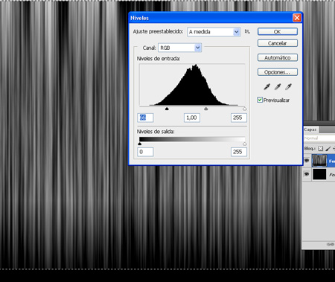Switch to the Capas tab
This screenshot has width=335, height=282.
point(310,129)
